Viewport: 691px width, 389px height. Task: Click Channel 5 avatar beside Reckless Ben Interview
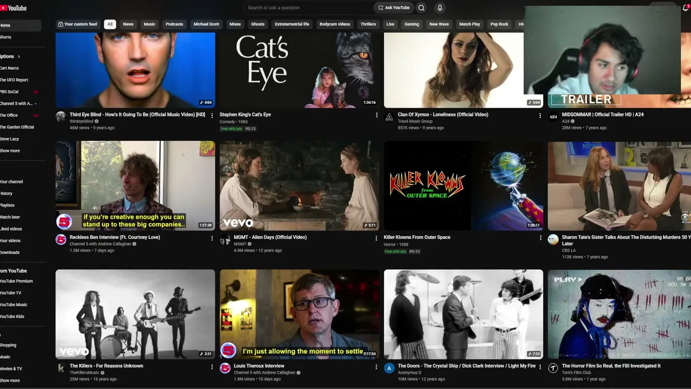point(61,239)
